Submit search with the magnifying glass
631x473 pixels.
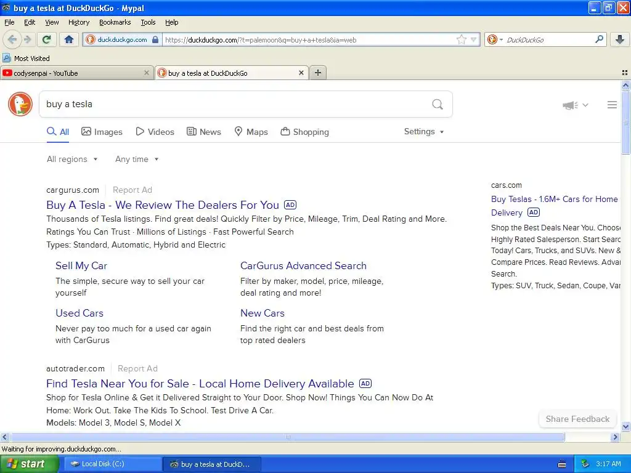(438, 104)
